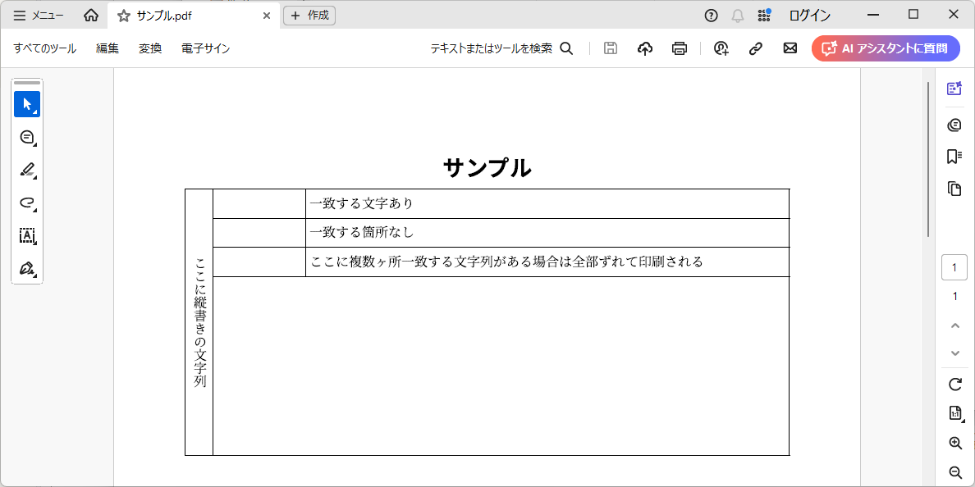Open the 編集 menu
This screenshot has height=487, width=975.
coord(108,48)
